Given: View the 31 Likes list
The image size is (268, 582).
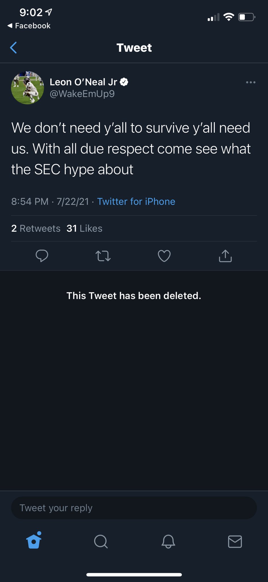Looking at the screenshot, I should pyautogui.click(x=84, y=228).
